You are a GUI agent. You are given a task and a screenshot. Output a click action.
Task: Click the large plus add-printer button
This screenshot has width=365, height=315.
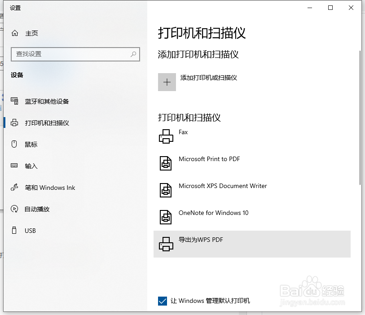pyautogui.click(x=167, y=82)
